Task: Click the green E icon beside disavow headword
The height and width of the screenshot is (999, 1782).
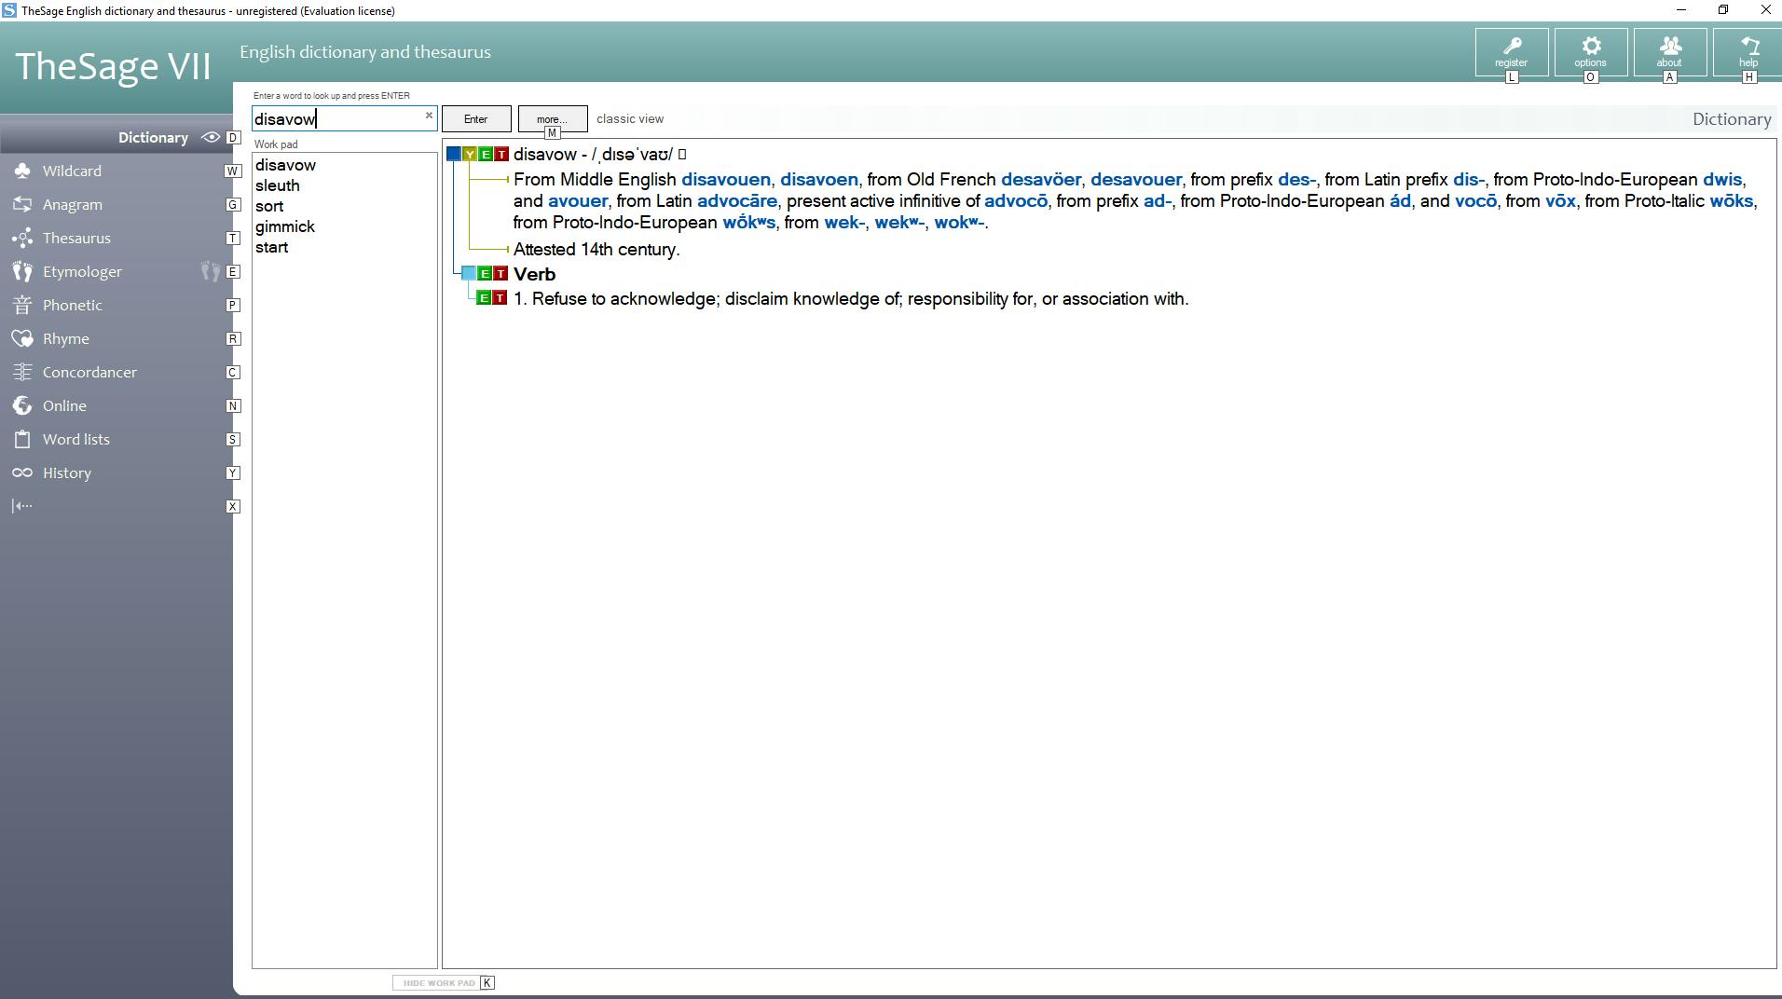Action: 486,155
